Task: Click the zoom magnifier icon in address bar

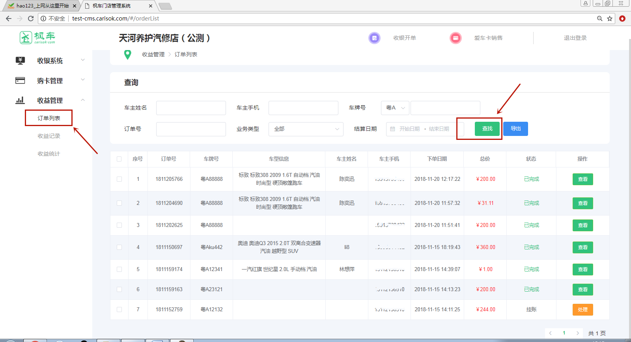Action: coord(599,19)
